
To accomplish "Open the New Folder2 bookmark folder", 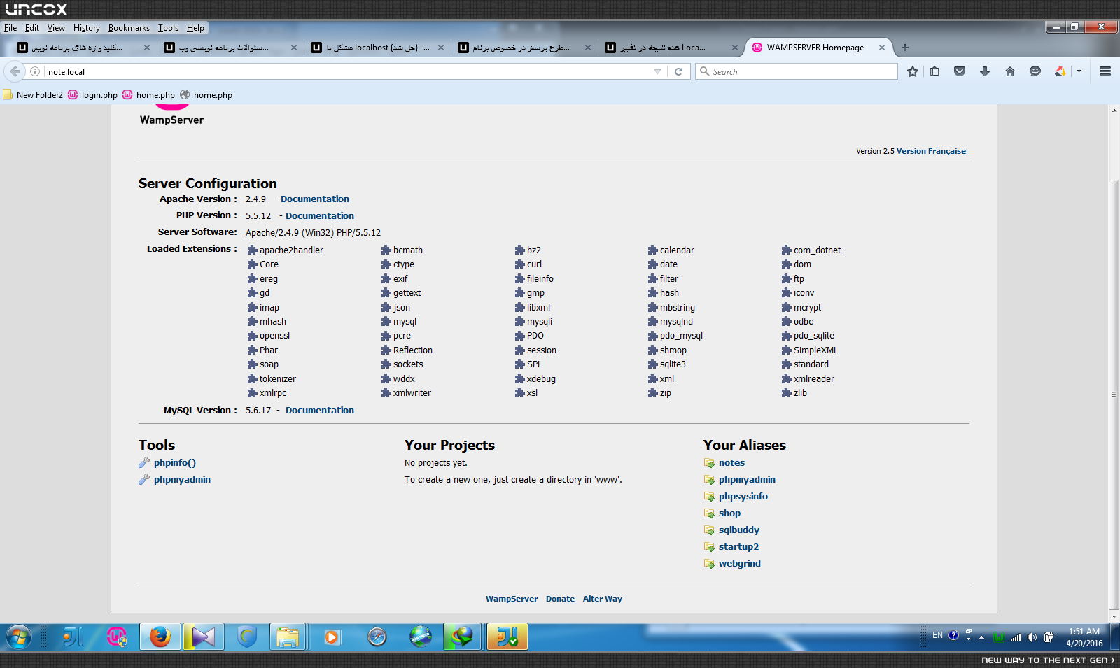I will [33, 95].
